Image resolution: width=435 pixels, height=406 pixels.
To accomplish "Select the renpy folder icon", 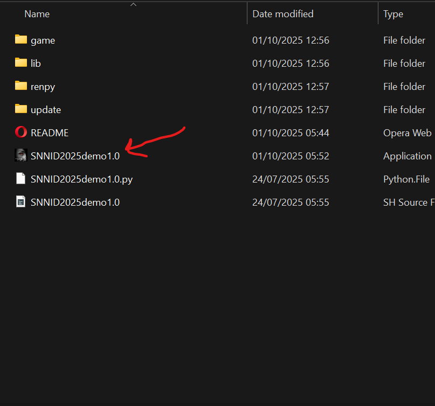I will pyautogui.click(x=20, y=86).
